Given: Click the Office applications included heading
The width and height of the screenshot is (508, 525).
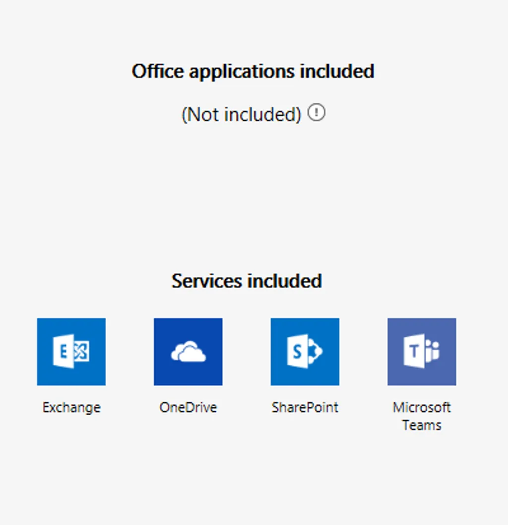Looking at the screenshot, I should tap(253, 72).
